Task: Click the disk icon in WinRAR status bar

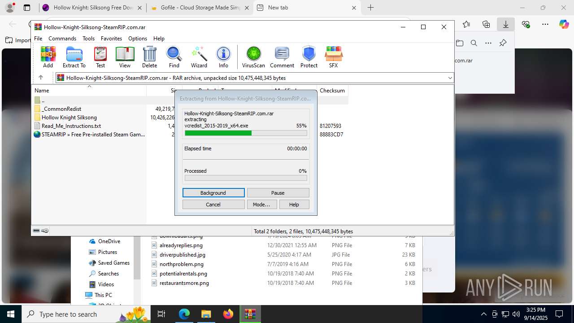Action: (x=36, y=231)
